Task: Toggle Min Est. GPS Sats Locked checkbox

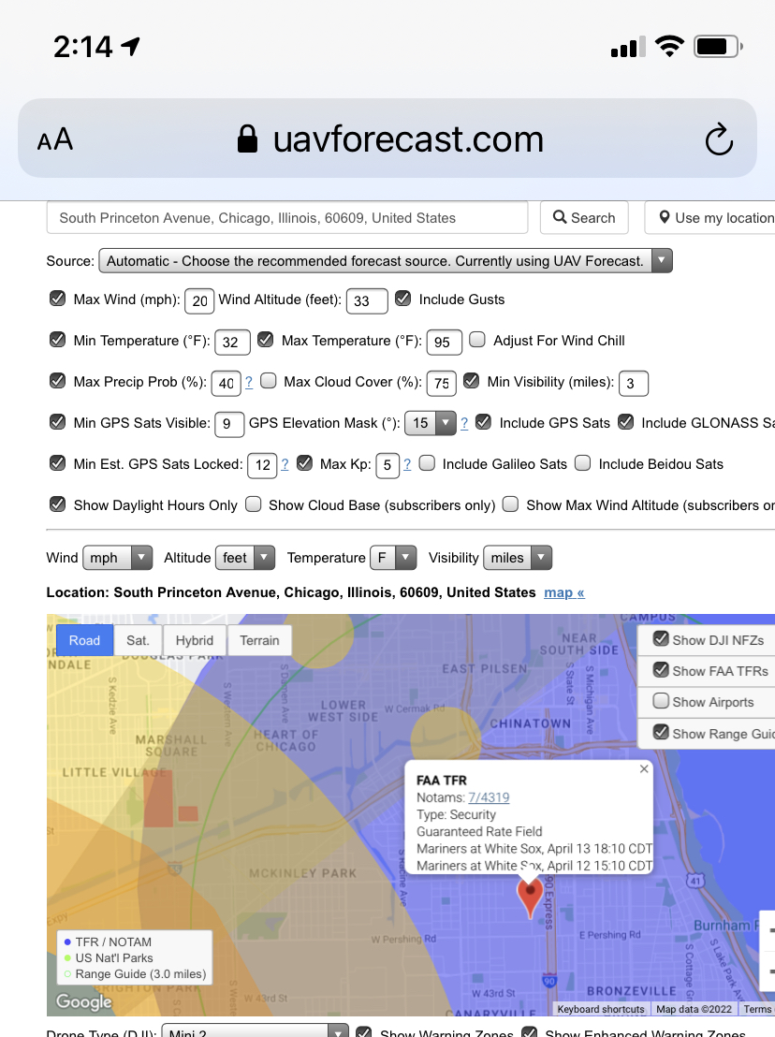Action: 57,463
